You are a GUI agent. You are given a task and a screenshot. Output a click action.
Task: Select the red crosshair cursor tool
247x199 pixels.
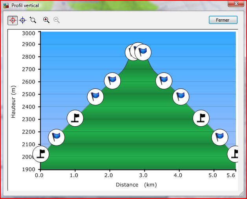(13, 20)
